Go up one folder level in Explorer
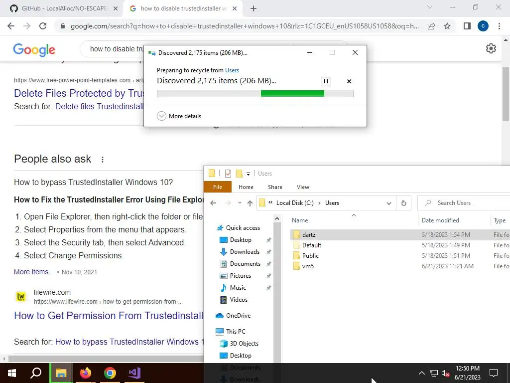This screenshot has height=383, width=510. click(250, 203)
